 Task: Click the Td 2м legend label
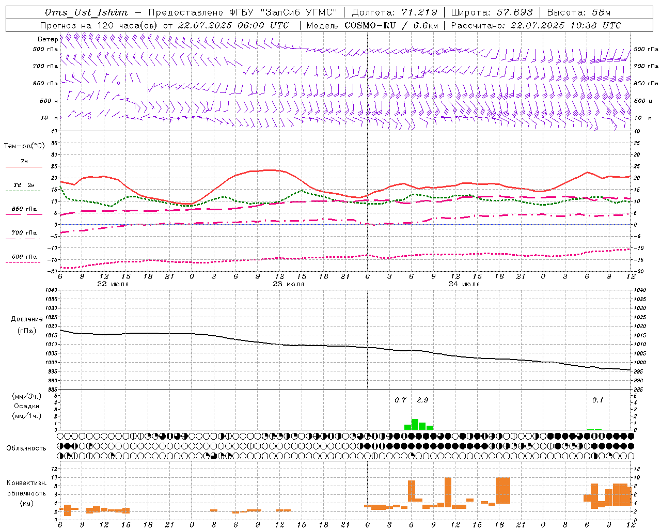24,185
